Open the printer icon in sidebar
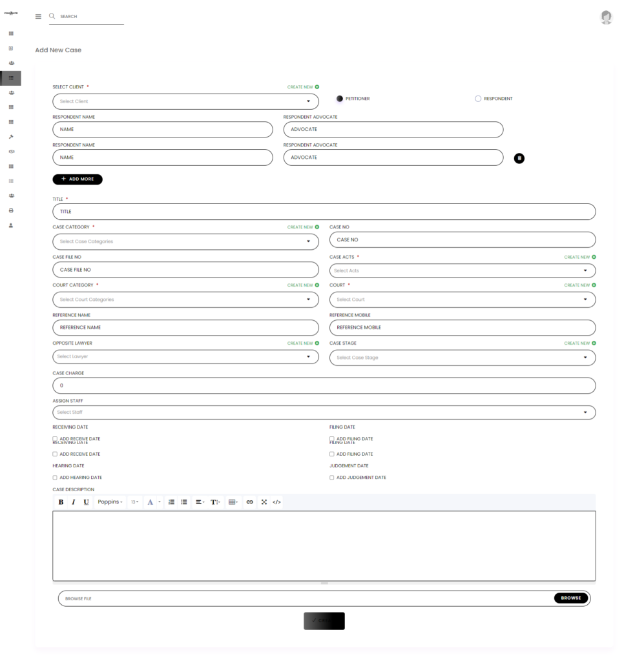 11,210
